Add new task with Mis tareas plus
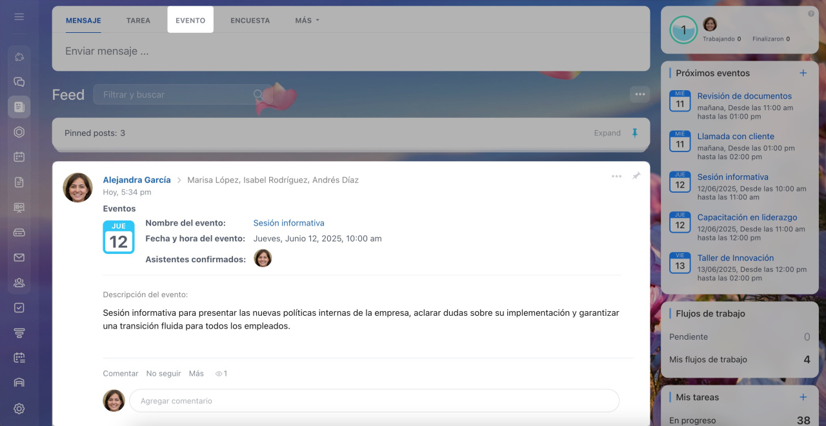826x426 pixels. coord(803,397)
